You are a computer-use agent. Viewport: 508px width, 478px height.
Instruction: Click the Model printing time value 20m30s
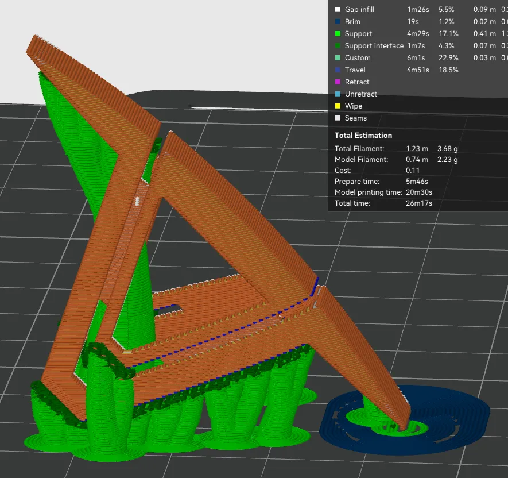tap(419, 192)
